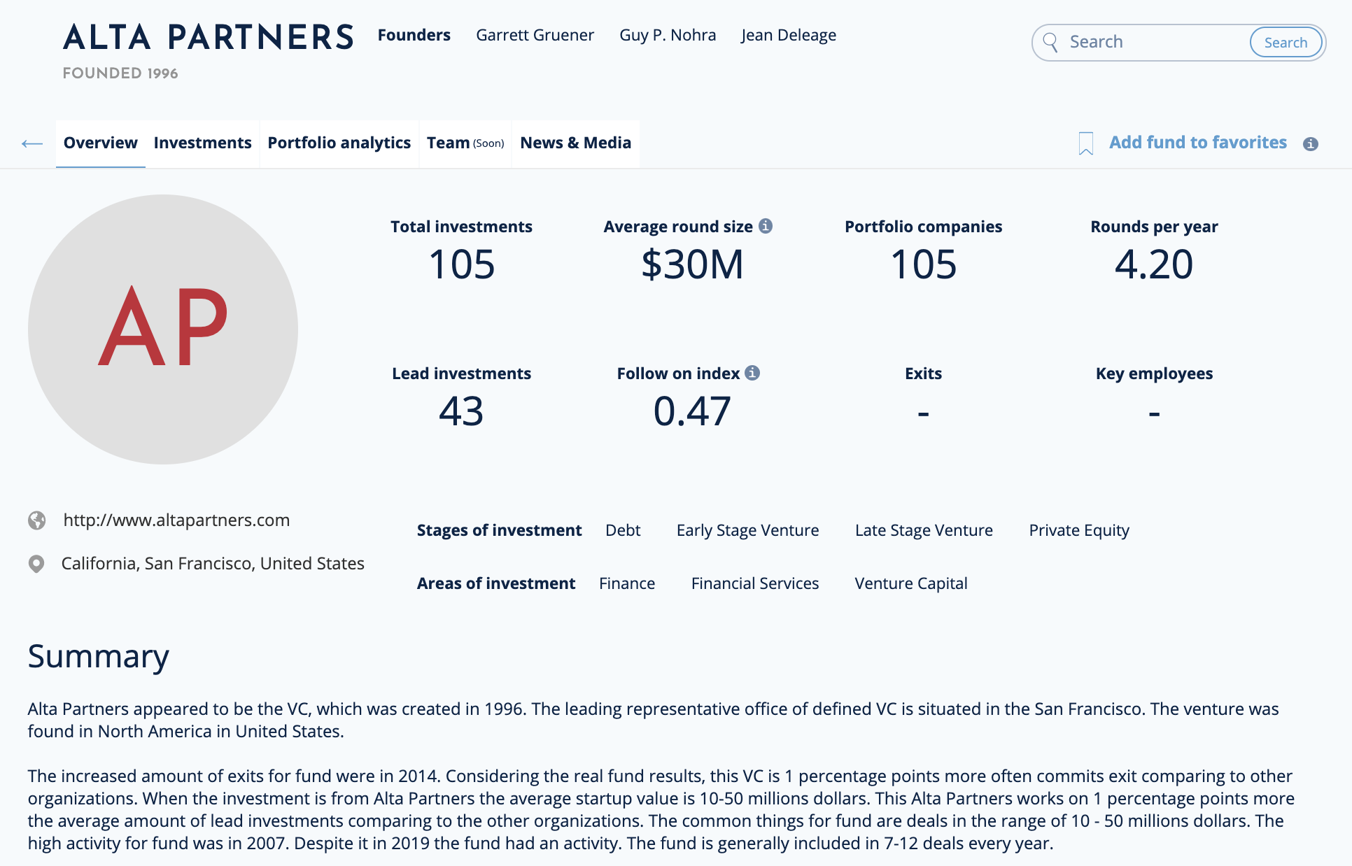Click the Stages of investment label

coord(500,530)
